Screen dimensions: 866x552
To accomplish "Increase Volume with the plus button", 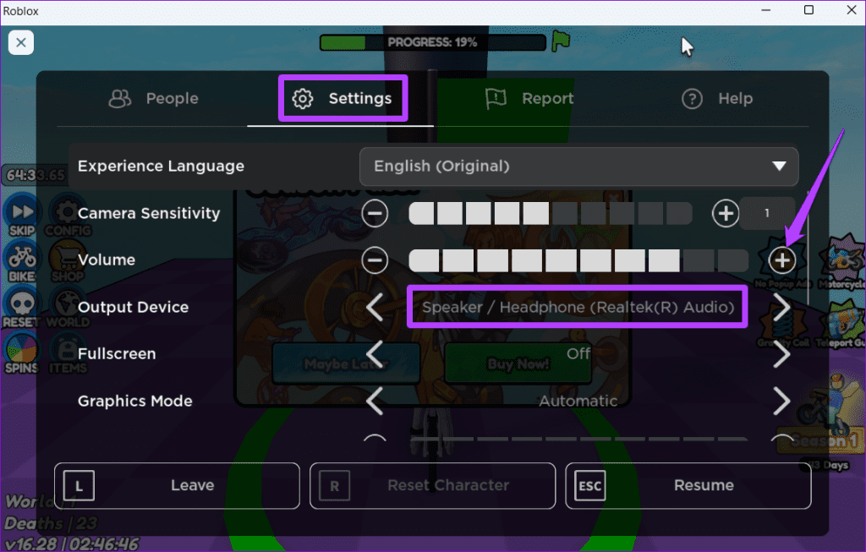I will click(x=781, y=260).
